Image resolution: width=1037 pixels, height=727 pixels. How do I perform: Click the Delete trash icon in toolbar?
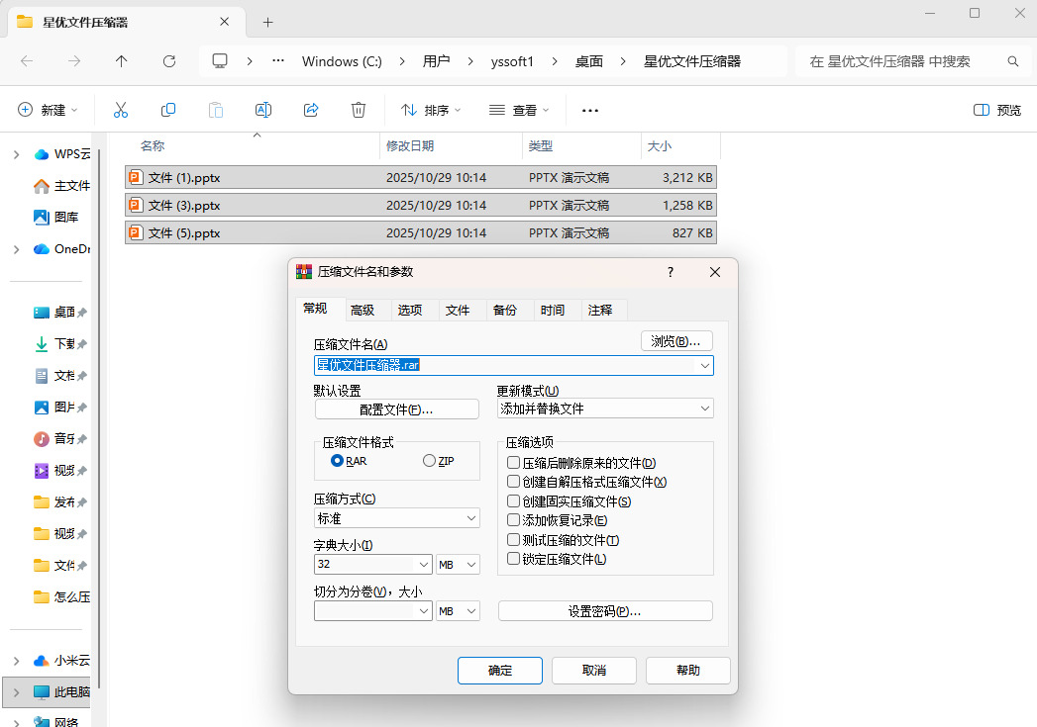(x=359, y=110)
